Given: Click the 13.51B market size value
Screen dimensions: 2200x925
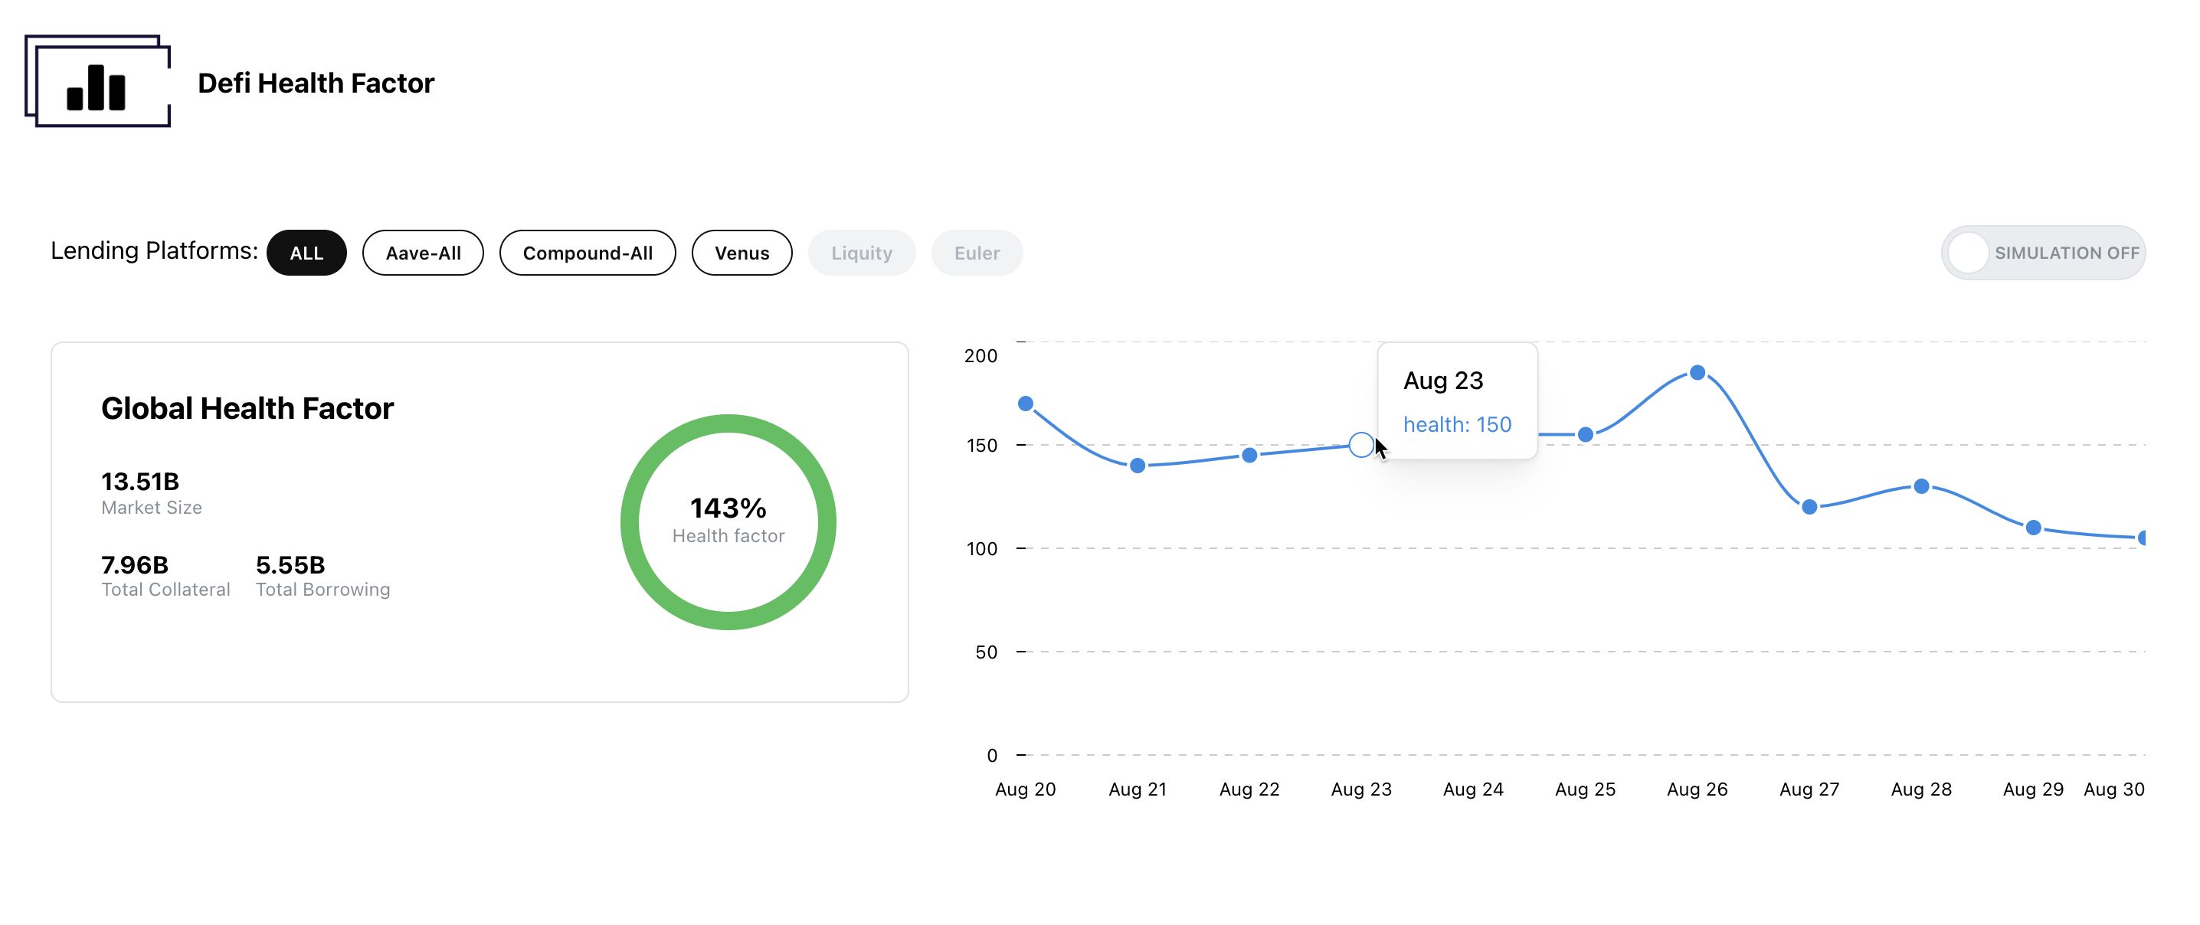Looking at the screenshot, I should coord(140,482).
